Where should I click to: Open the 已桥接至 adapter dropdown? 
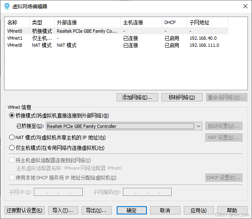click(124, 126)
